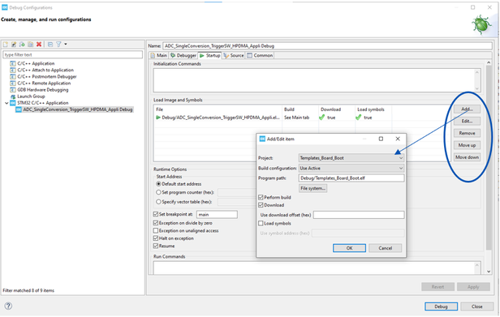Screen dimensions: 500x317
Task: Enable the Load symbols checkbox
Action: [x=261, y=224]
